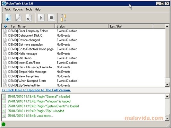Viewport: 171px width, 128px height.
Task: Click the task list scrollbar up arrow
Action: 167,26
